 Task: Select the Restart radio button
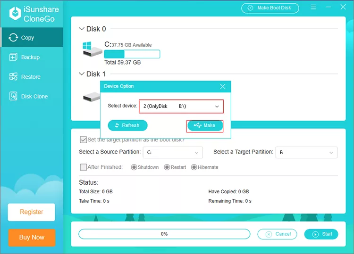(167, 167)
